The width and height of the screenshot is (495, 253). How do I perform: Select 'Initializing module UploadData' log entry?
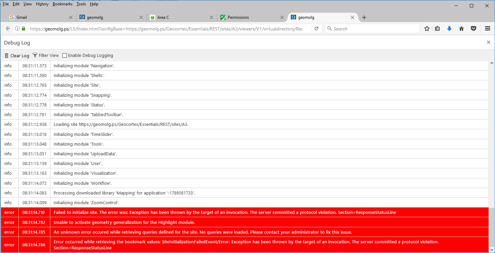coord(245,154)
